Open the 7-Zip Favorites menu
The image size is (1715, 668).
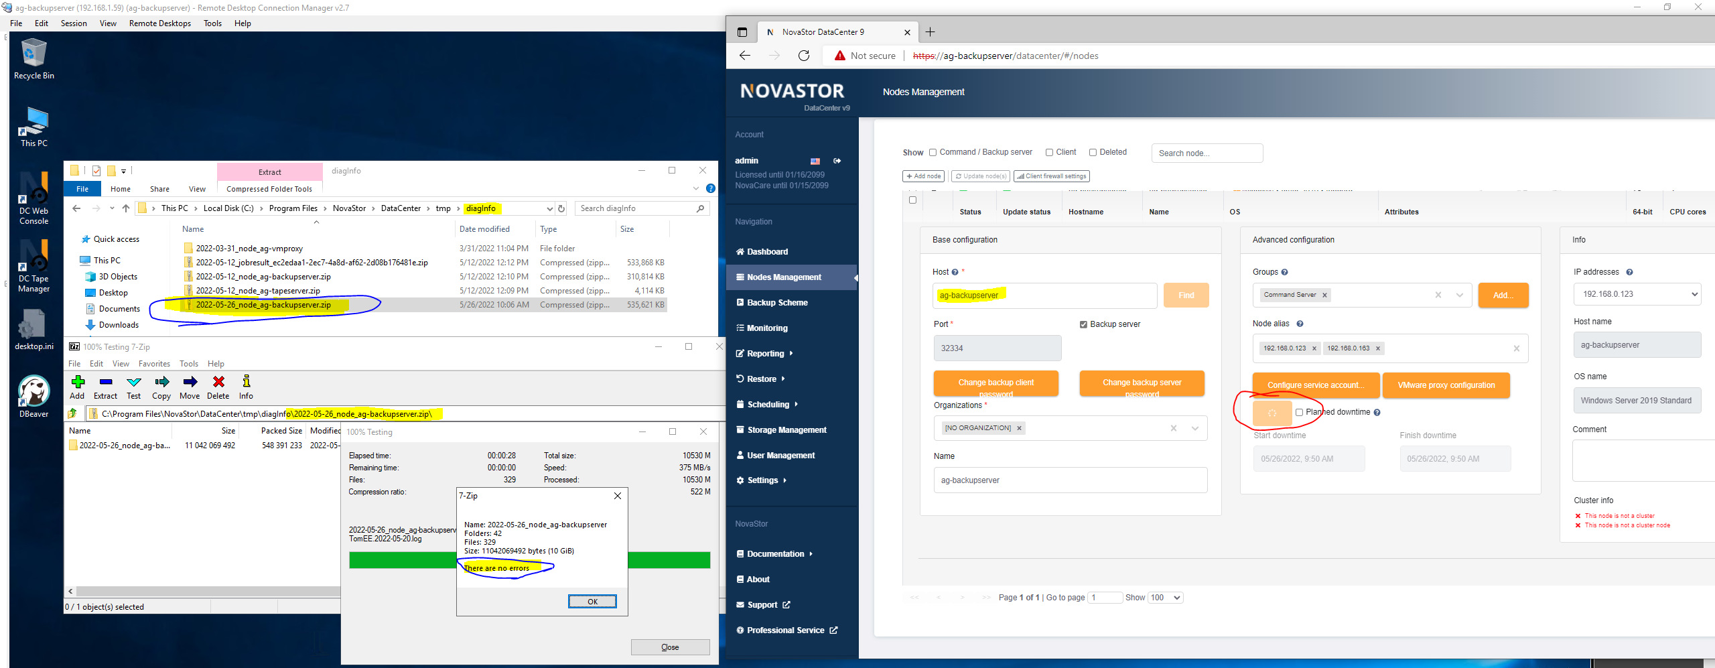[154, 364]
